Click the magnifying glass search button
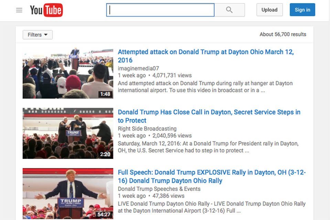 [x=230, y=10]
